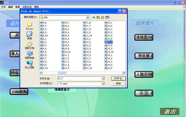Open 网上邻居 in sidebar

pyautogui.click(x=29, y=65)
